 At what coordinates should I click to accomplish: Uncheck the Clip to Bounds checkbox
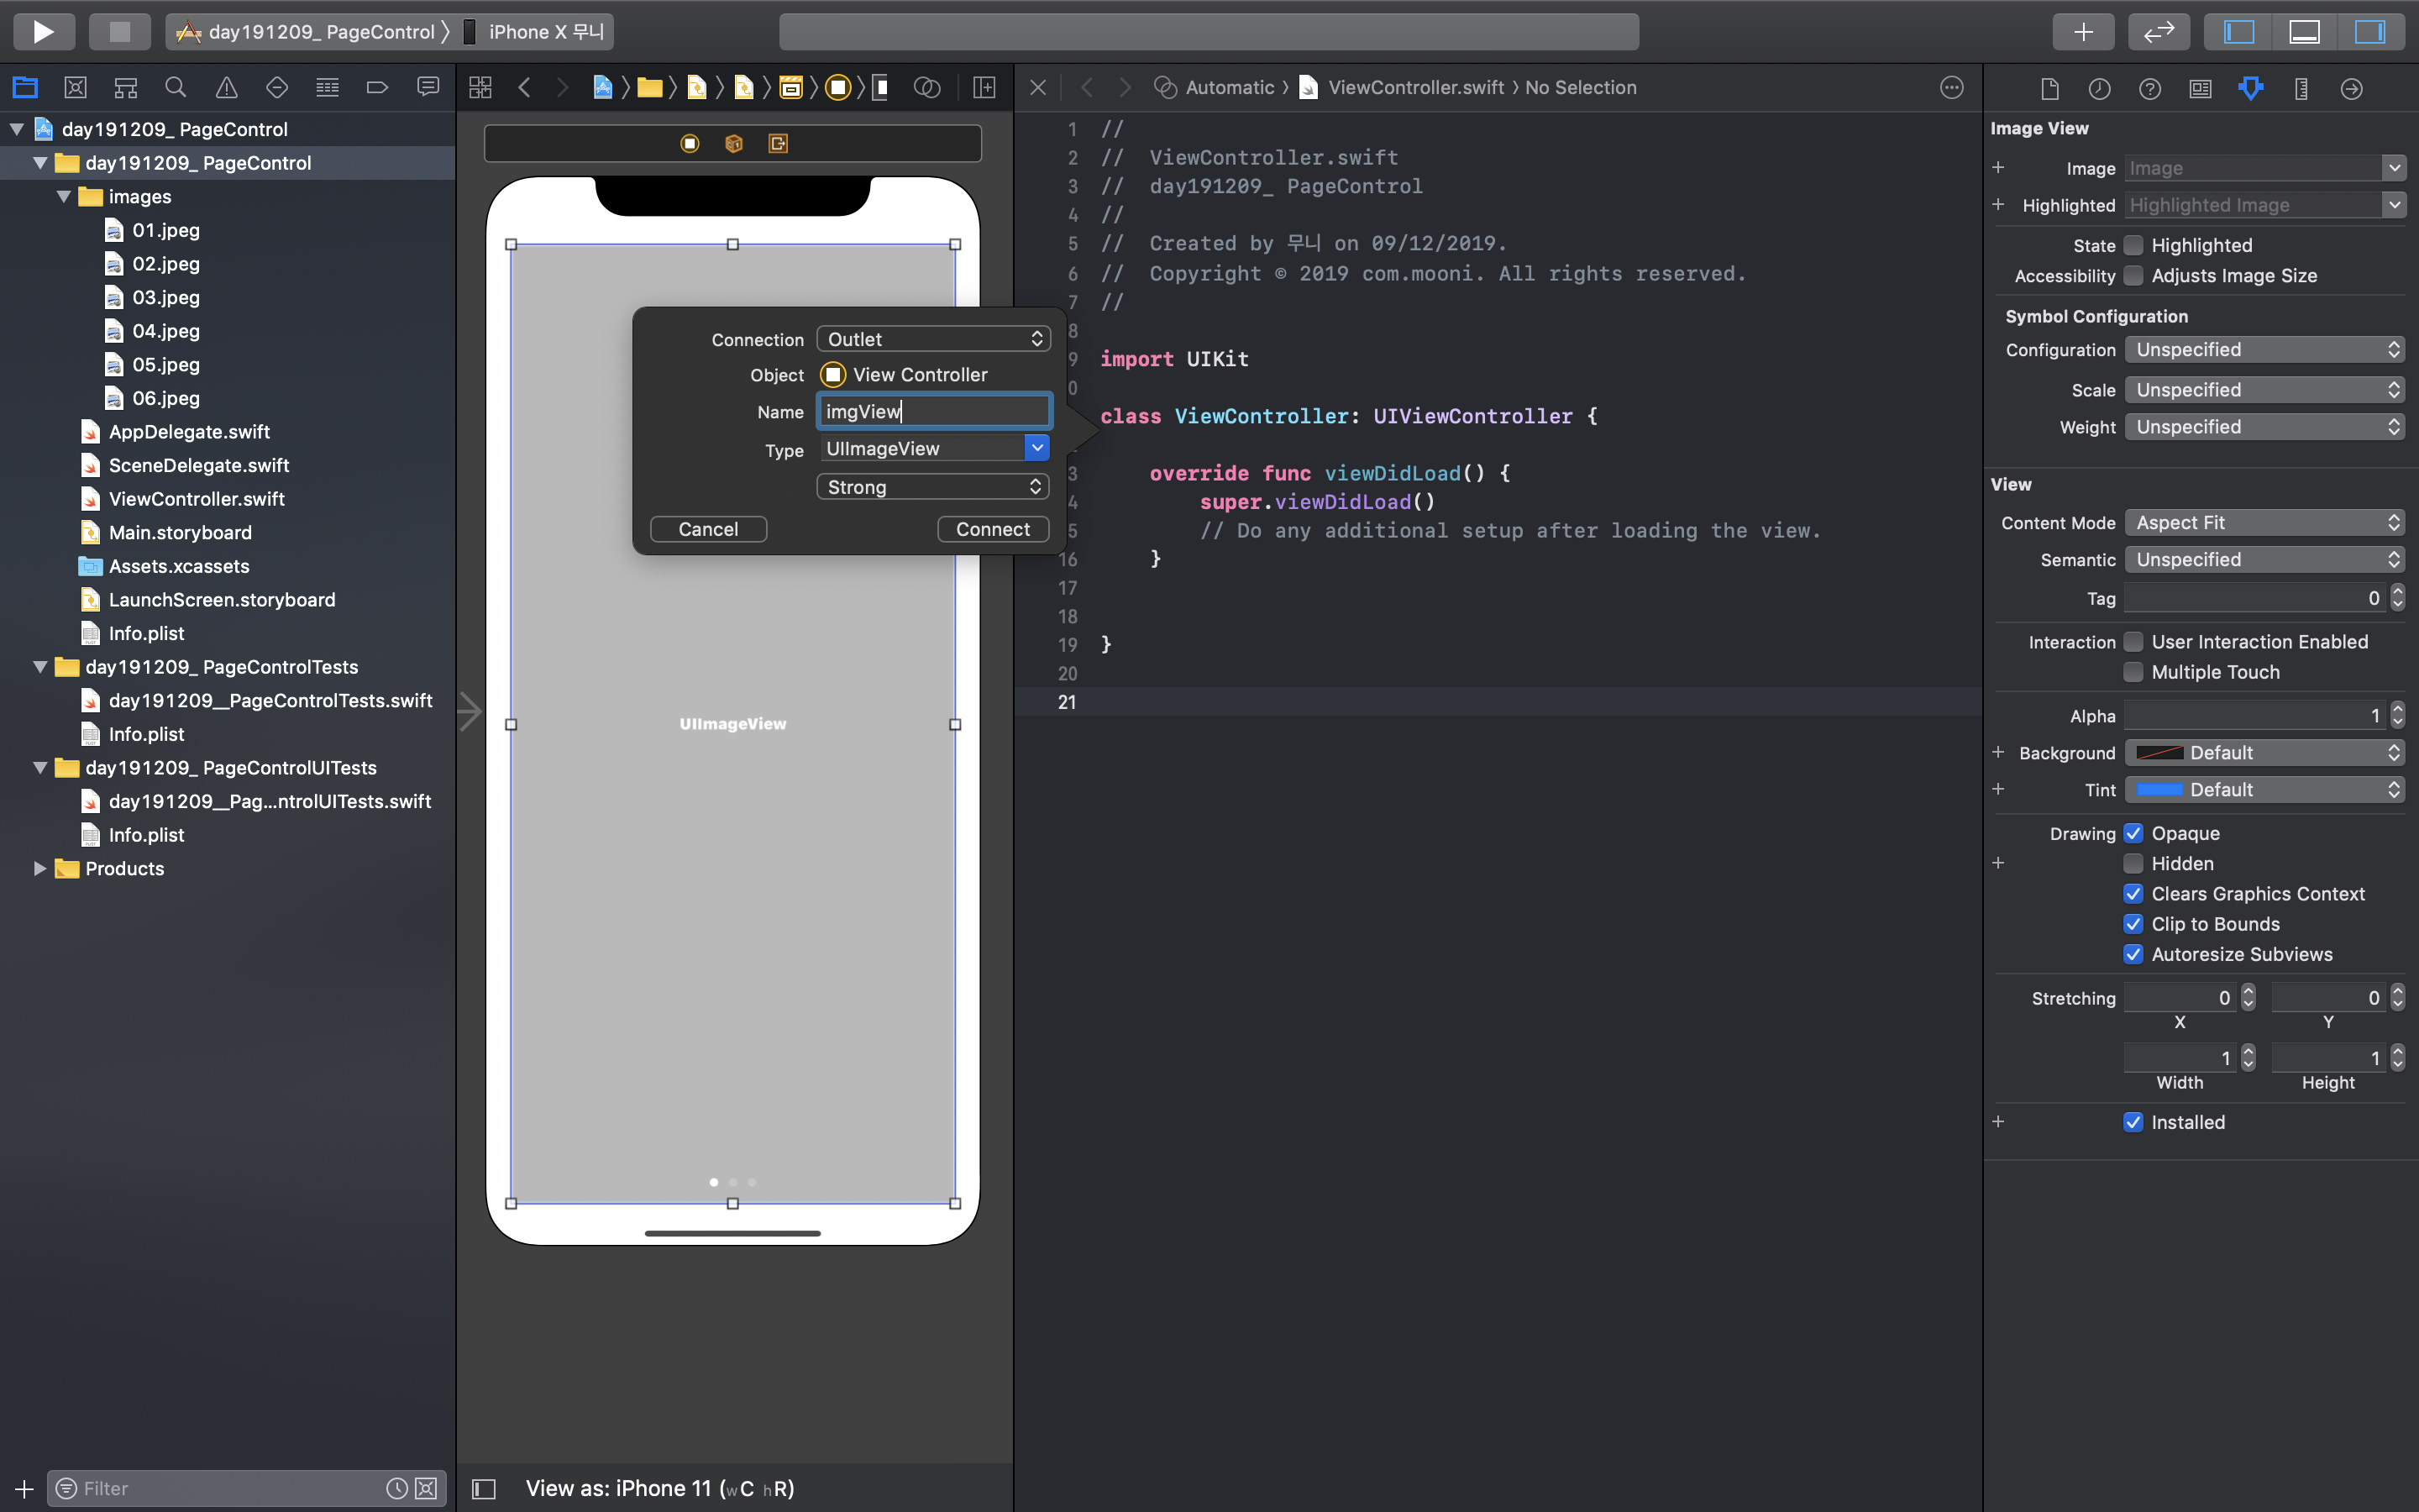[x=2133, y=924]
